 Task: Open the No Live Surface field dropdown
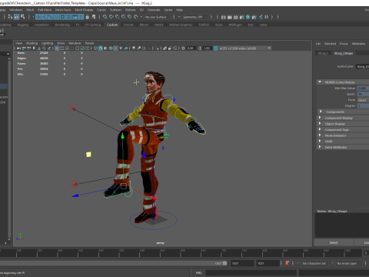(157, 17)
